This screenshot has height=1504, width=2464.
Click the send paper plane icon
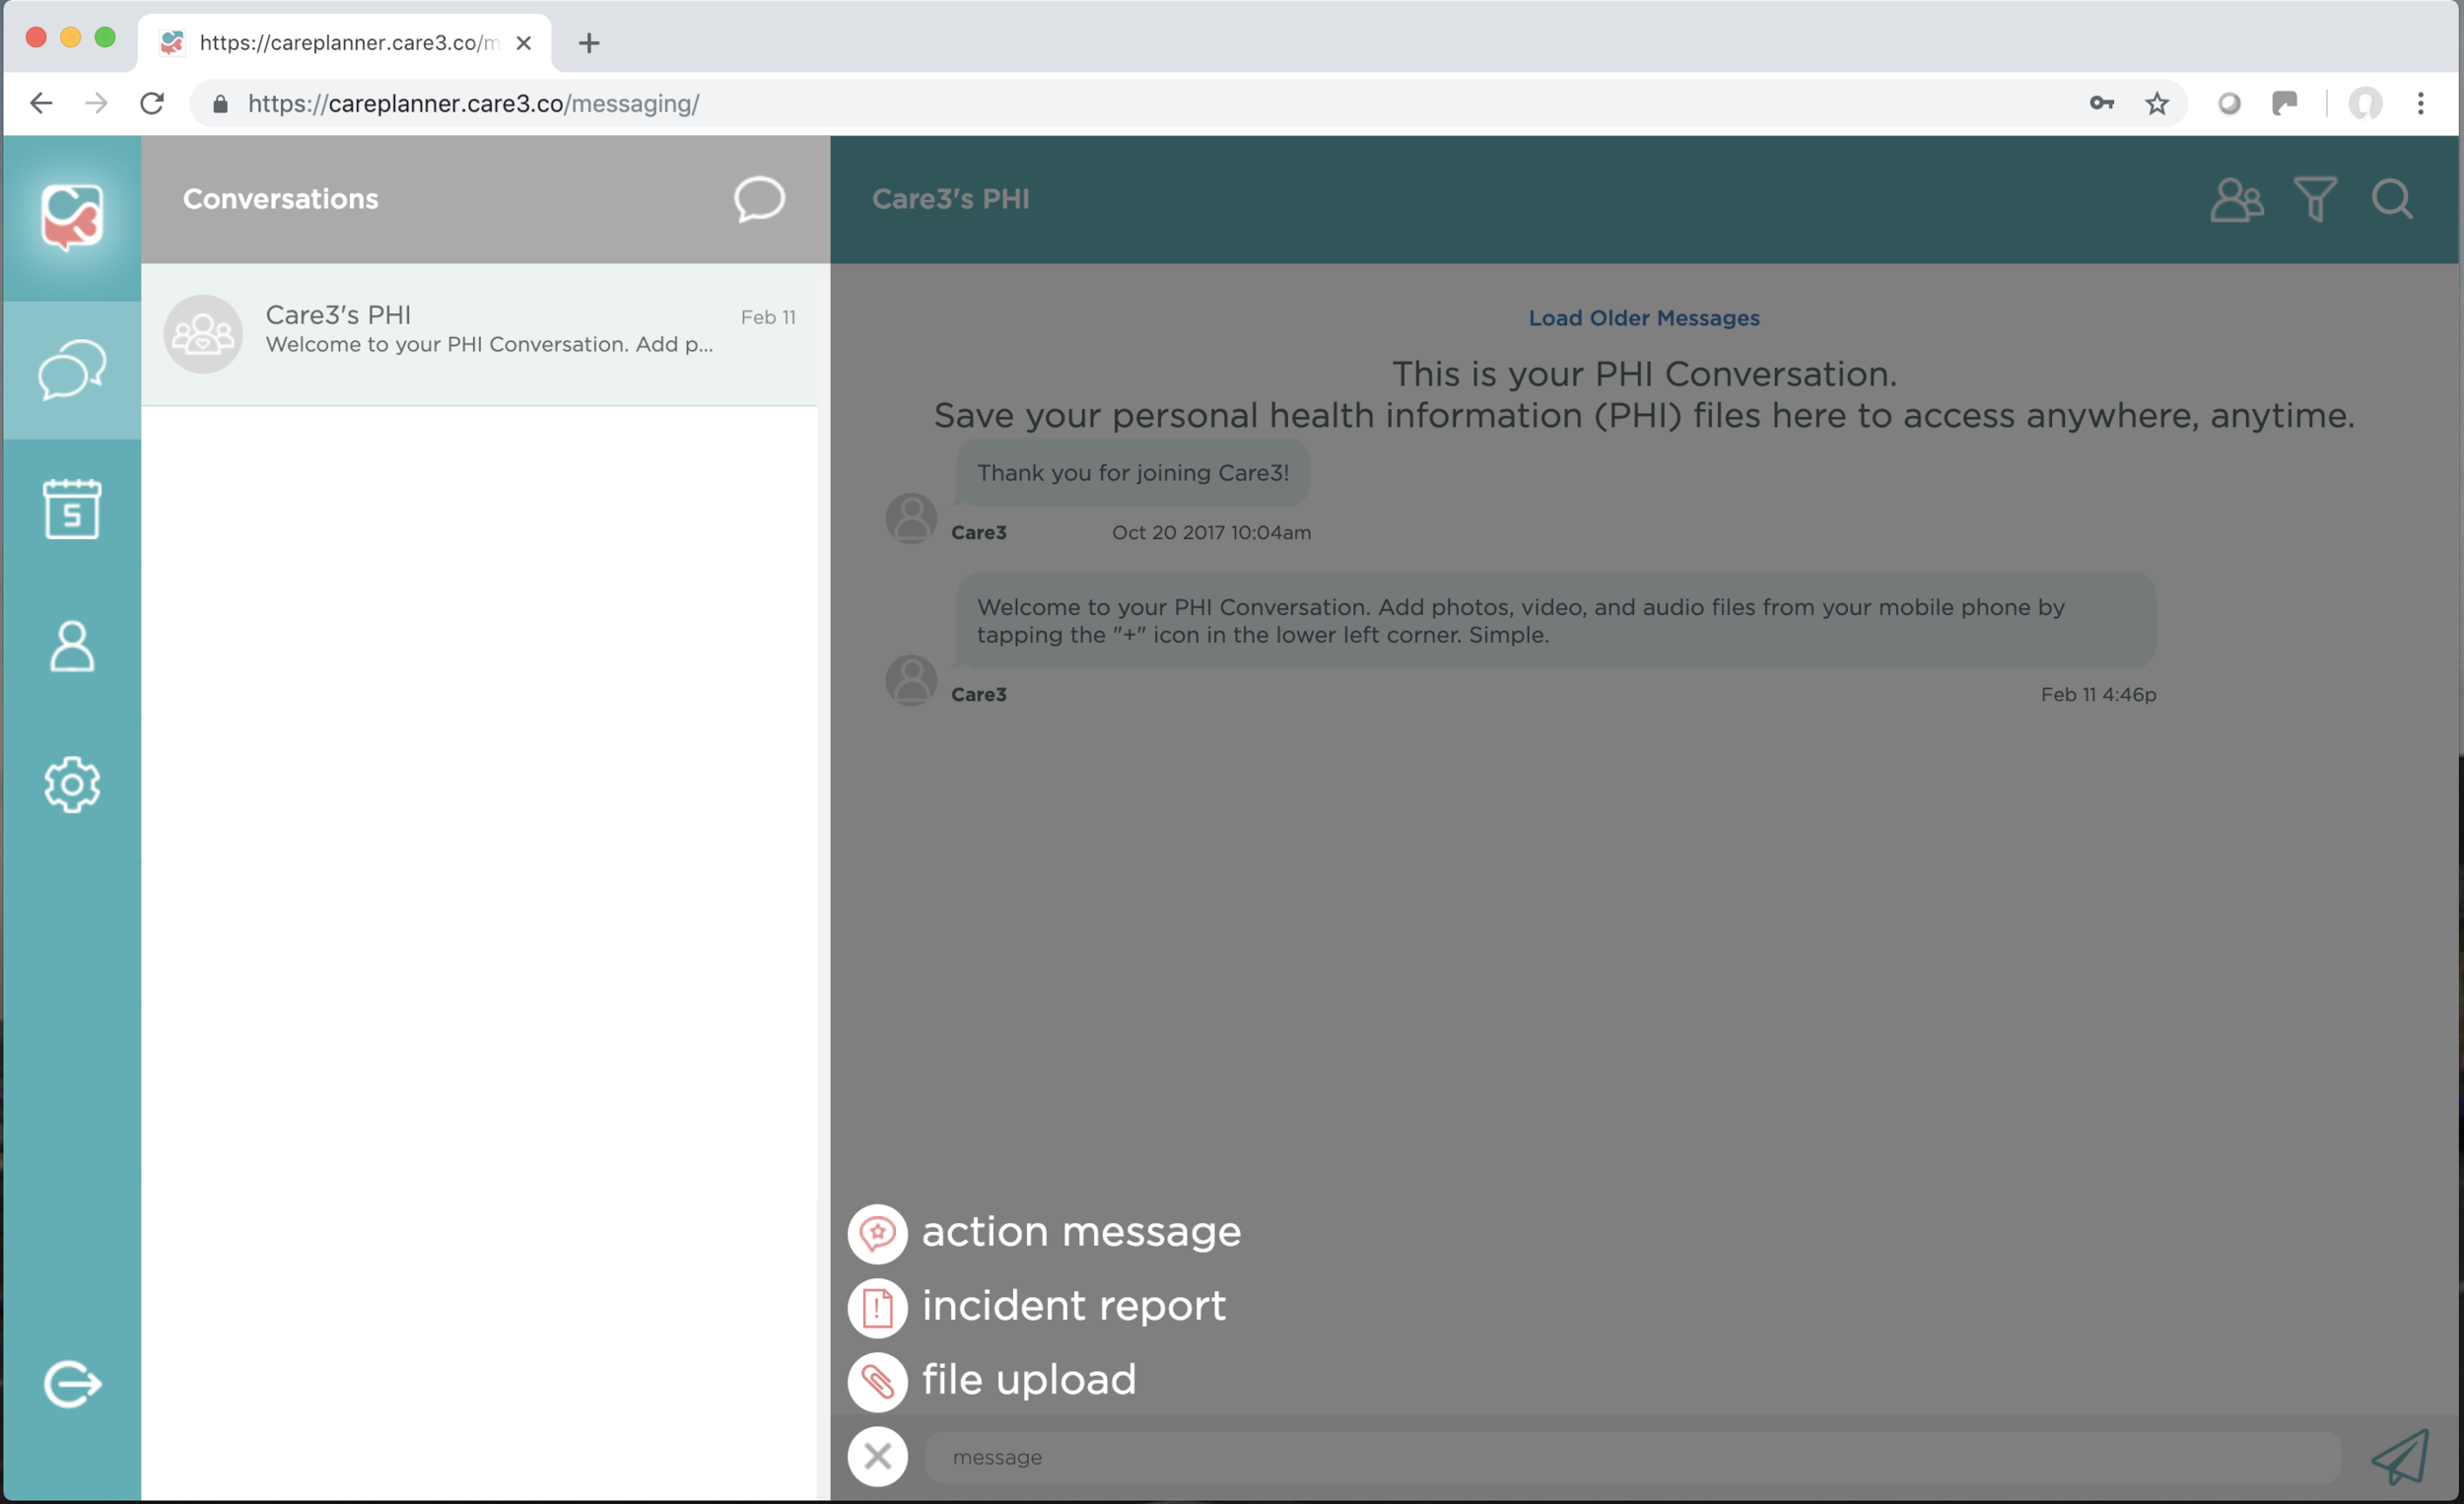2399,1457
